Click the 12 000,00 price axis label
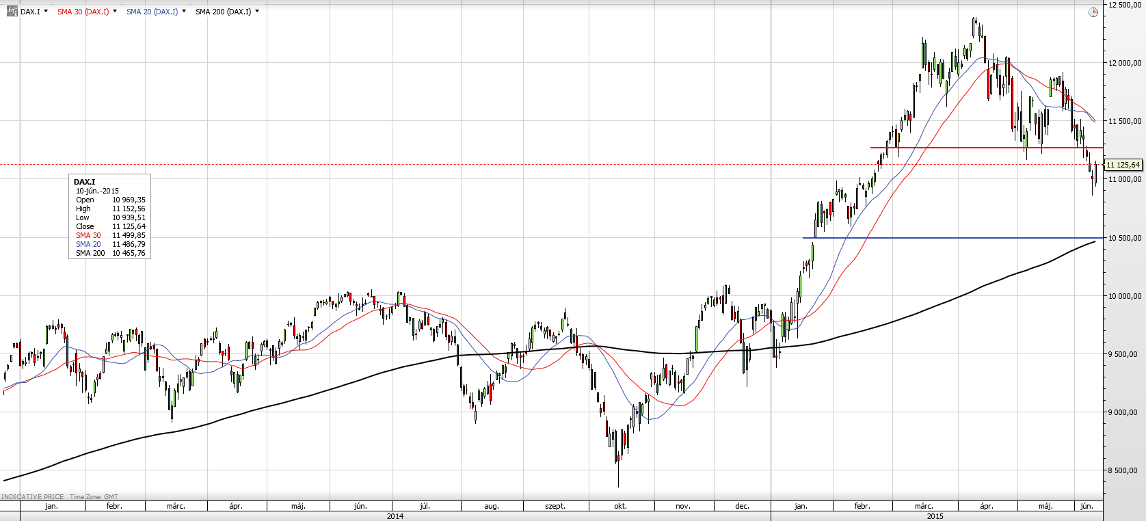 (x=1125, y=63)
